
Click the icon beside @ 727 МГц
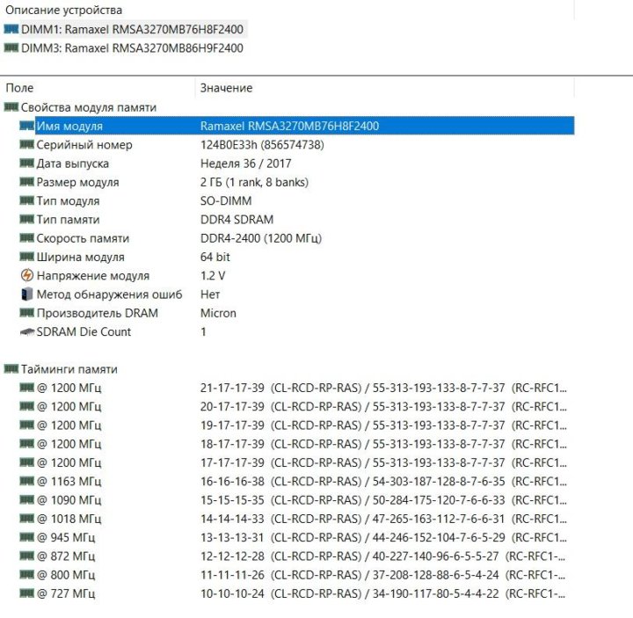(x=27, y=593)
